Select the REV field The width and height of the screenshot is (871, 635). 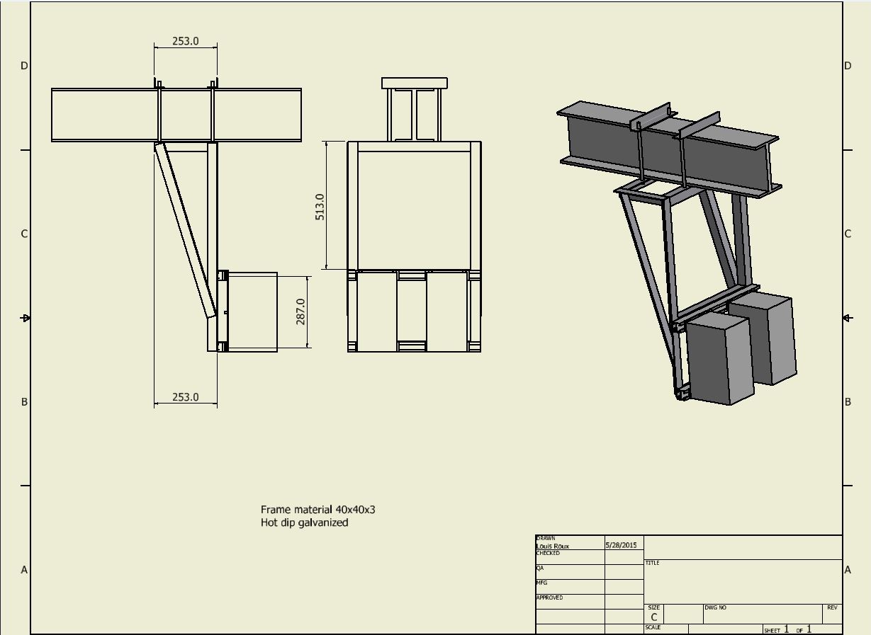click(833, 614)
